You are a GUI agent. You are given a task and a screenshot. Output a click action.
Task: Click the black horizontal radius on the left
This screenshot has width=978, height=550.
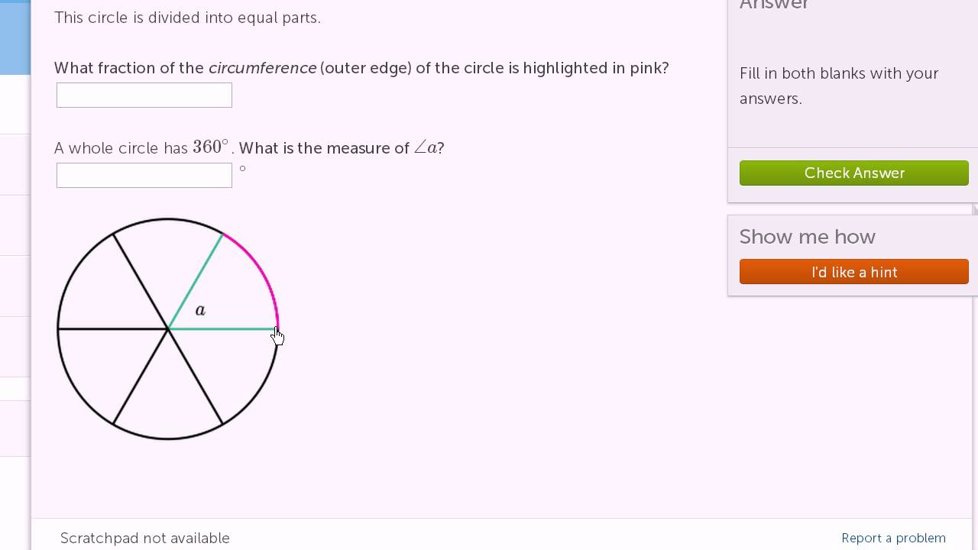point(113,329)
